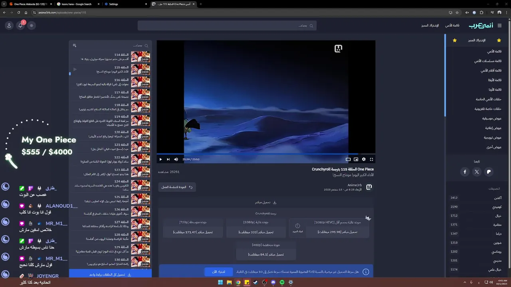Select الإشتراك المميز in the sidebar
Image resolution: width=511 pixels, height=287 pixels.
(x=477, y=40)
